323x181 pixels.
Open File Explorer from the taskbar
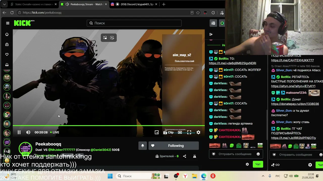point(194,176)
